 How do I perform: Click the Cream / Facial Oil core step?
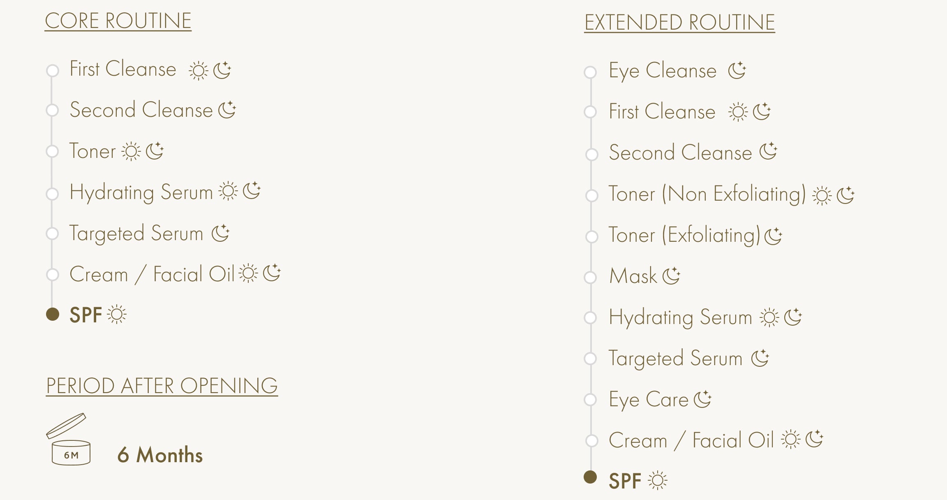point(152,274)
